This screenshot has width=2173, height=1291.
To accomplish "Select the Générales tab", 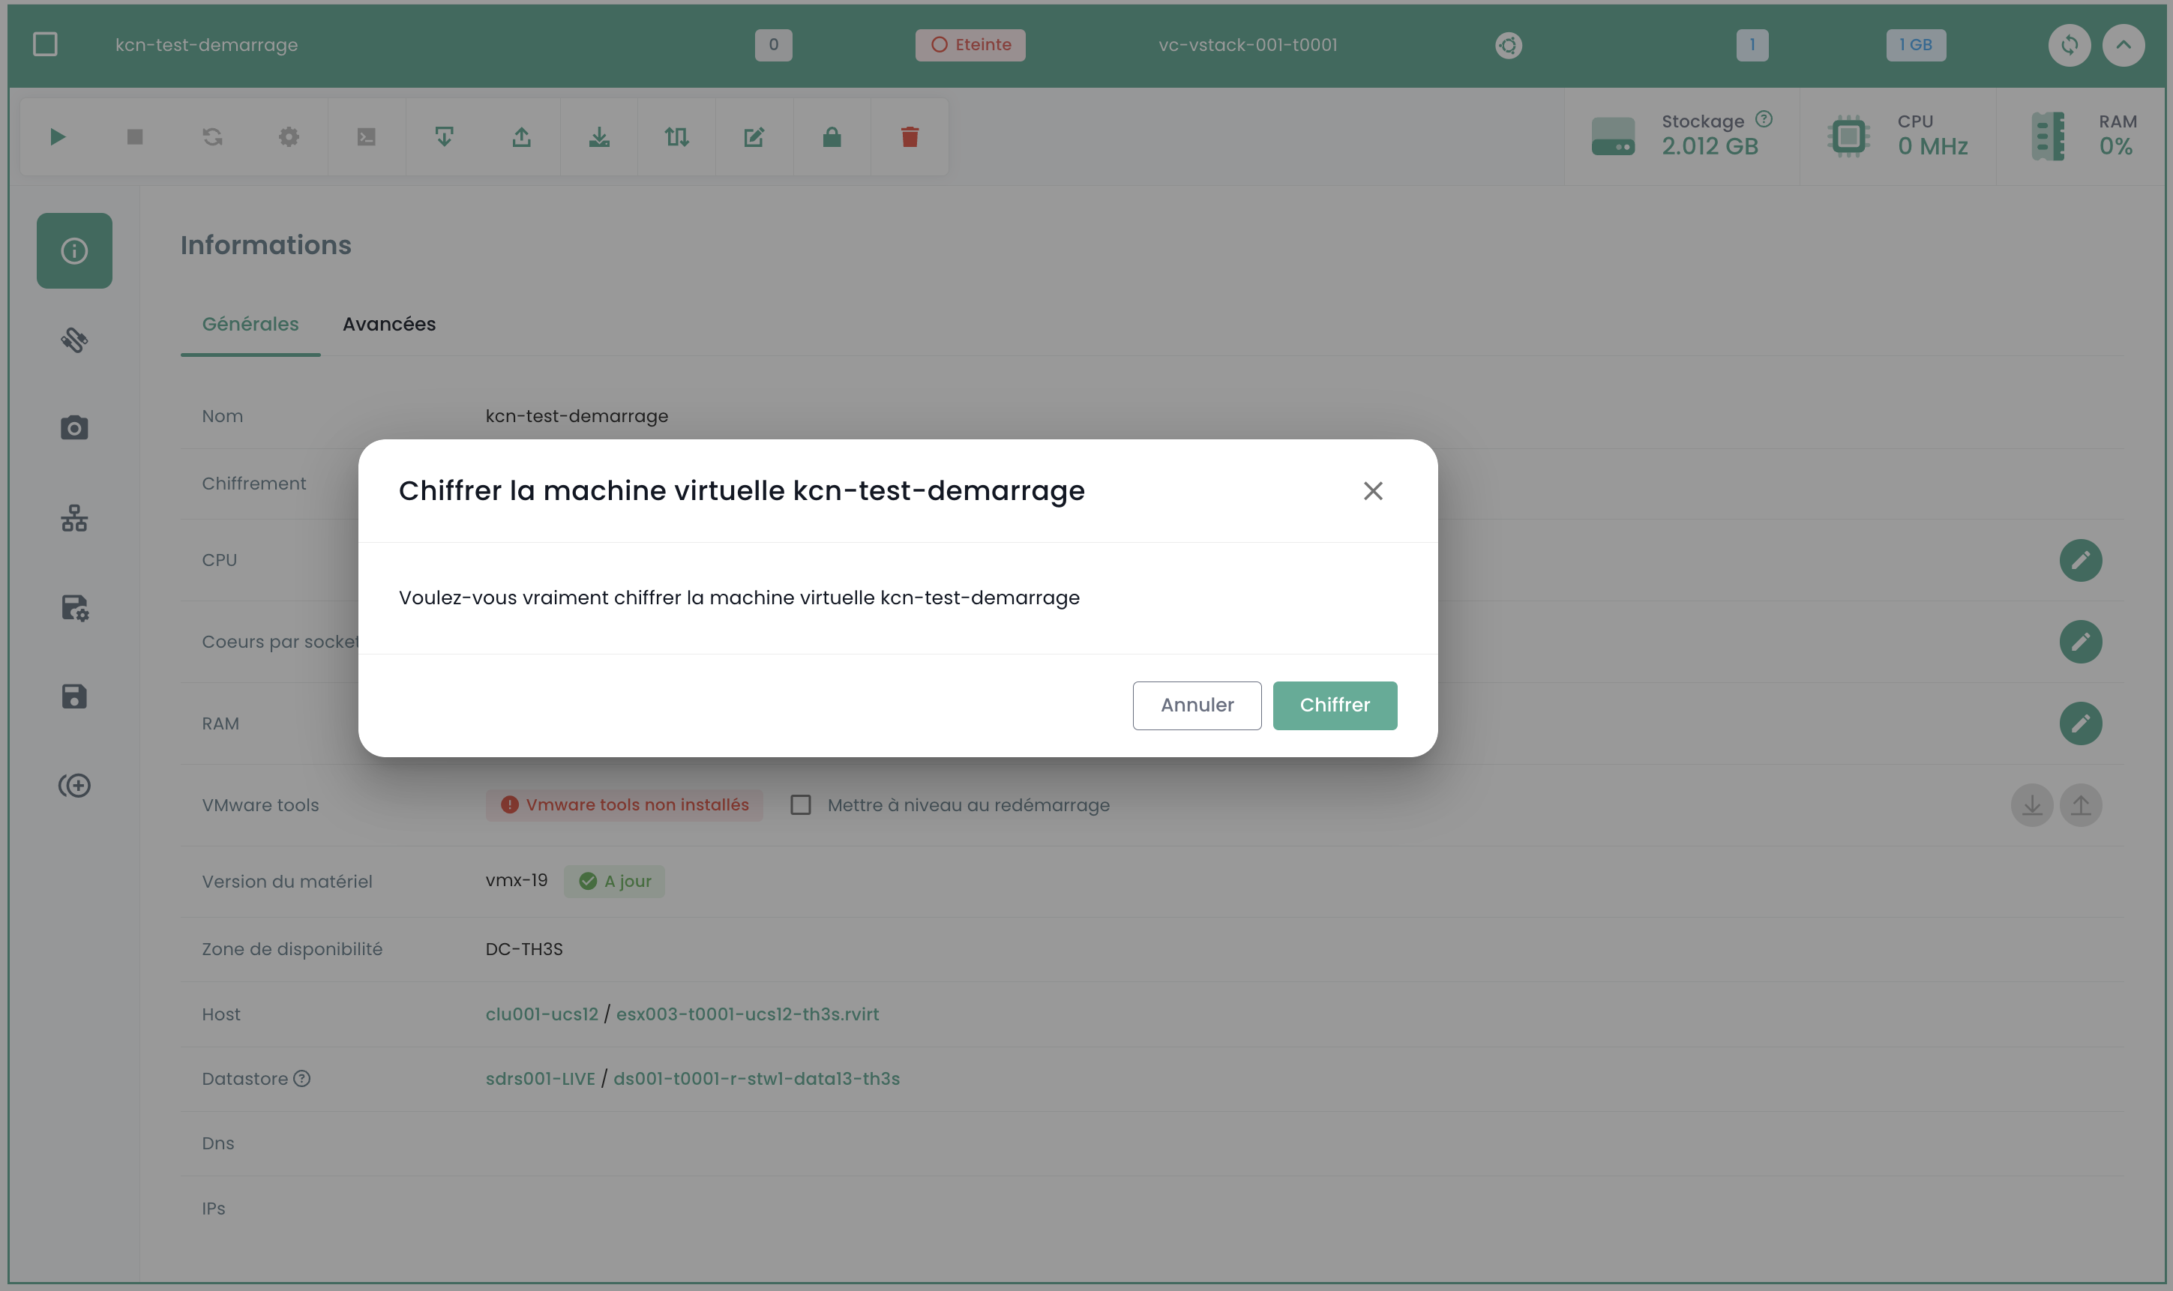I will (x=250, y=325).
